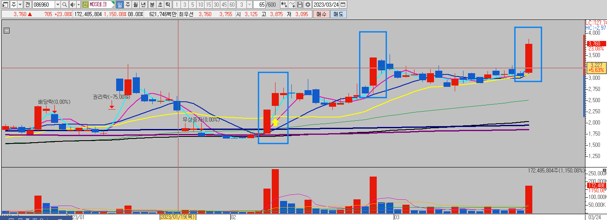The height and width of the screenshot is (220, 607).
Task: Choose the 10 interval button
Action: tap(200, 5)
